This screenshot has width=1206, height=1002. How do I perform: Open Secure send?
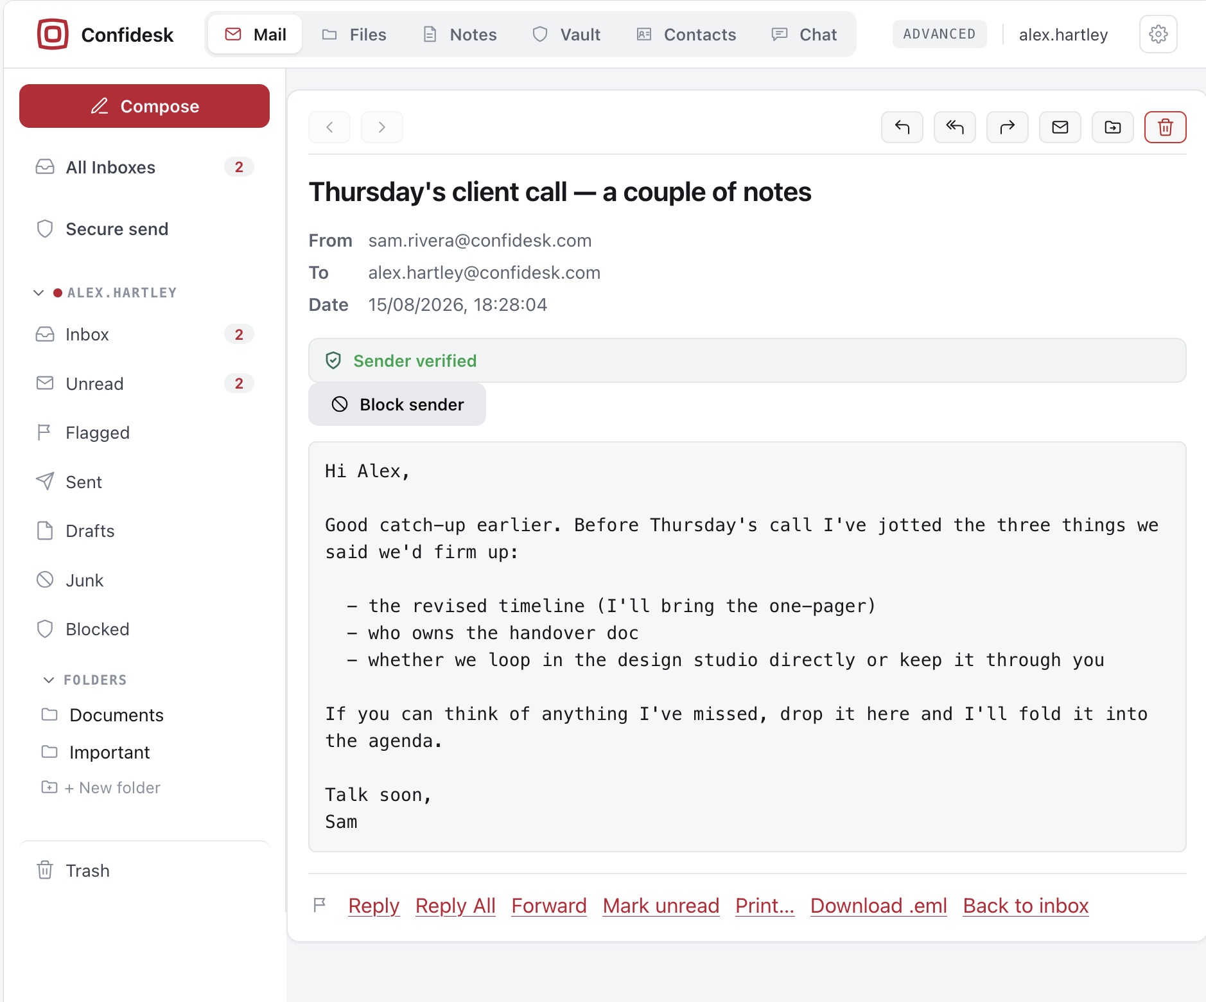144,229
